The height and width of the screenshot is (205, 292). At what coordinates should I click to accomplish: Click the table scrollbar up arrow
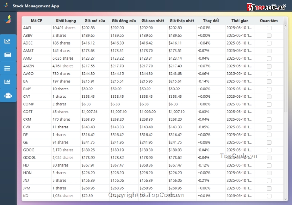click(x=286, y=26)
